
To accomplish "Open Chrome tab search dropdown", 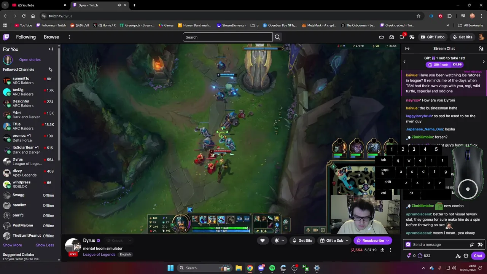I will coord(5,5).
